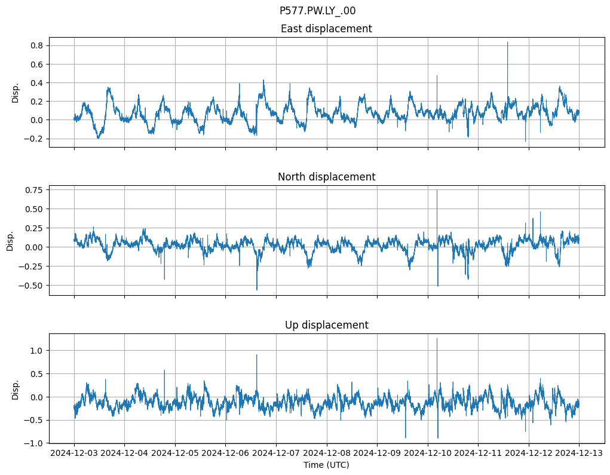Click the Up displacement plot title
This screenshot has width=610, height=475.
(x=326, y=325)
